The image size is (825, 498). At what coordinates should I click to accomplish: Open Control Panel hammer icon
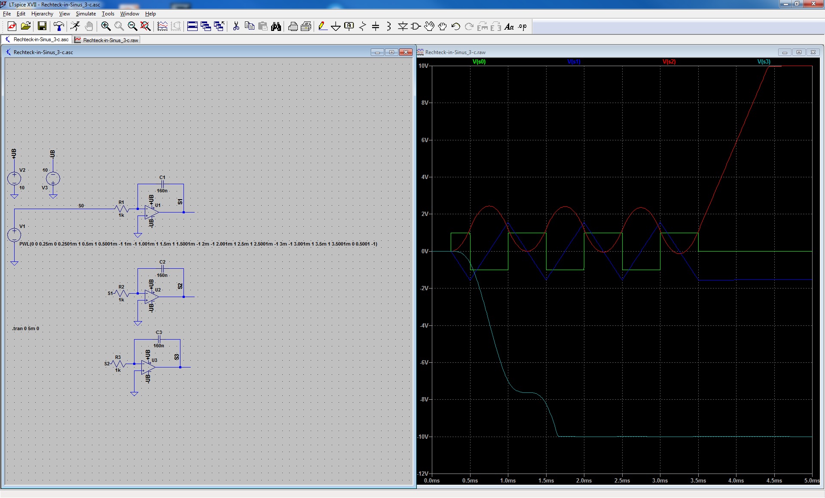pyautogui.click(x=59, y=27)
